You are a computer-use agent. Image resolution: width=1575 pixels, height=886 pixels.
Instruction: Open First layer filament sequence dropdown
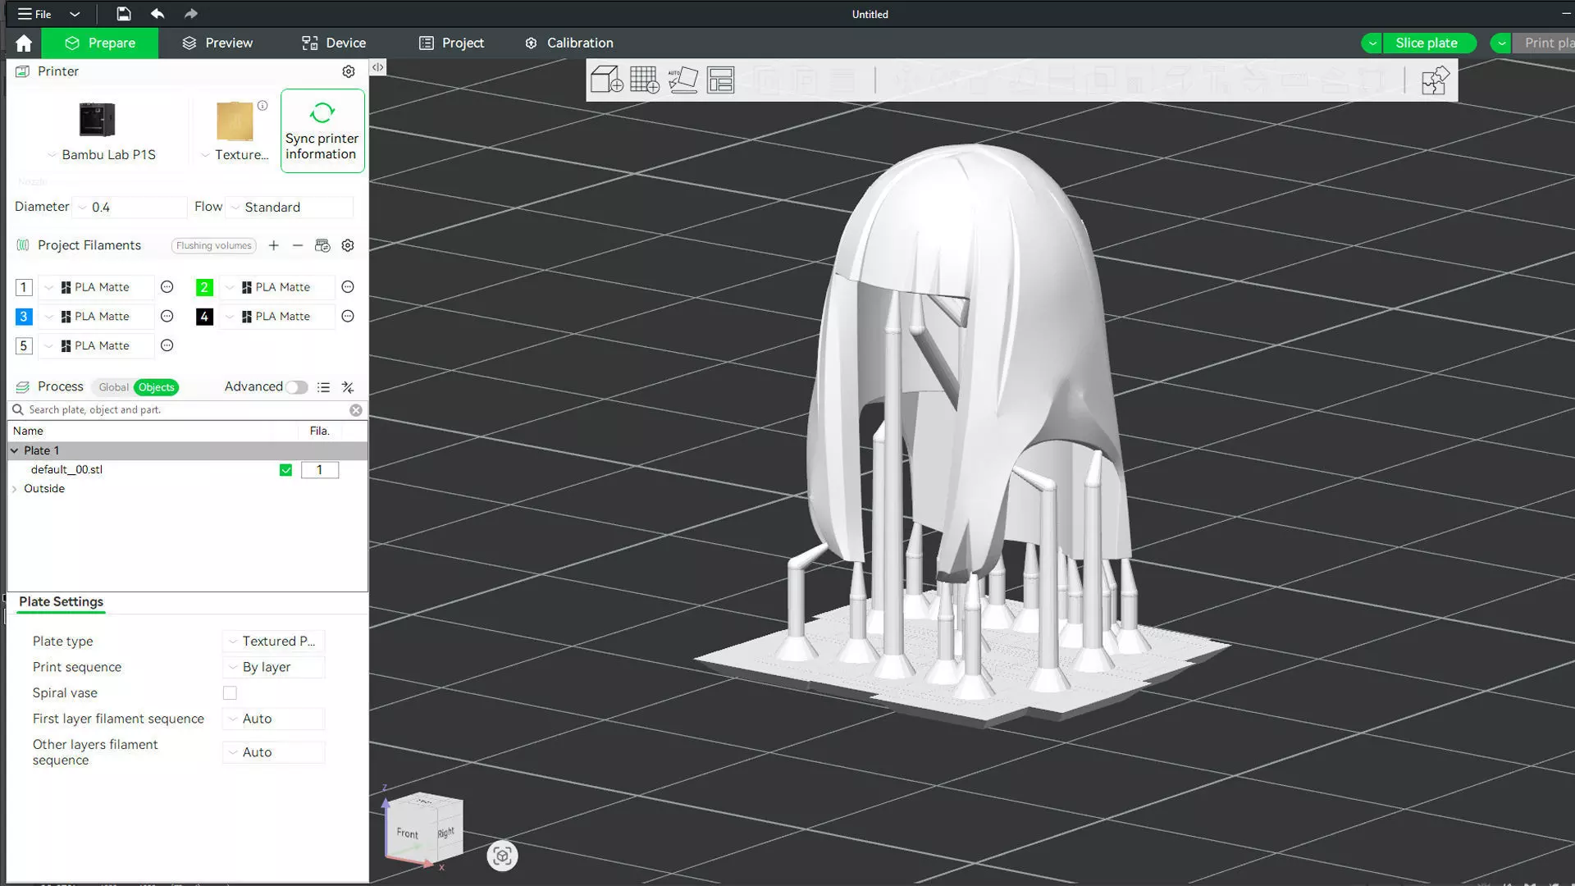[274, 719]
